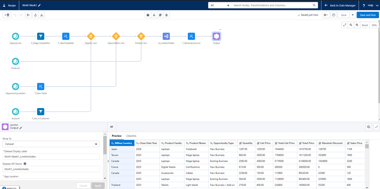Click the Cut scissors icon
380x189 pixels.
point(154,15)
